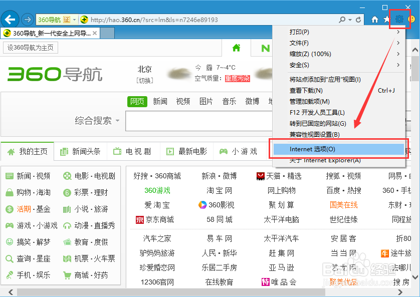
Task: Select 兼容性视图设置(B) menu entry
Action: [x=339, y=135]
